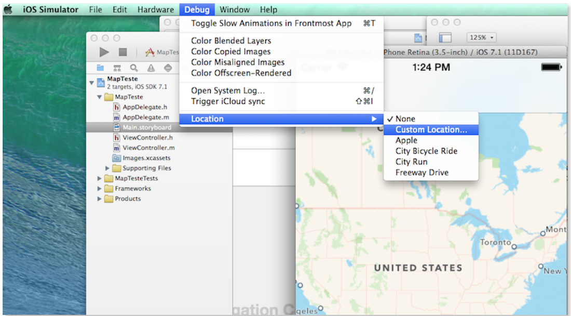
Task: Choose Apple location in submenu
Action: point(431,140)
